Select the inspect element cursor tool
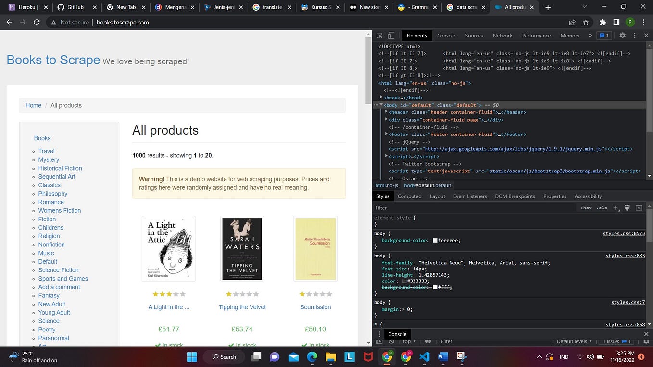 tap(379, 35)
